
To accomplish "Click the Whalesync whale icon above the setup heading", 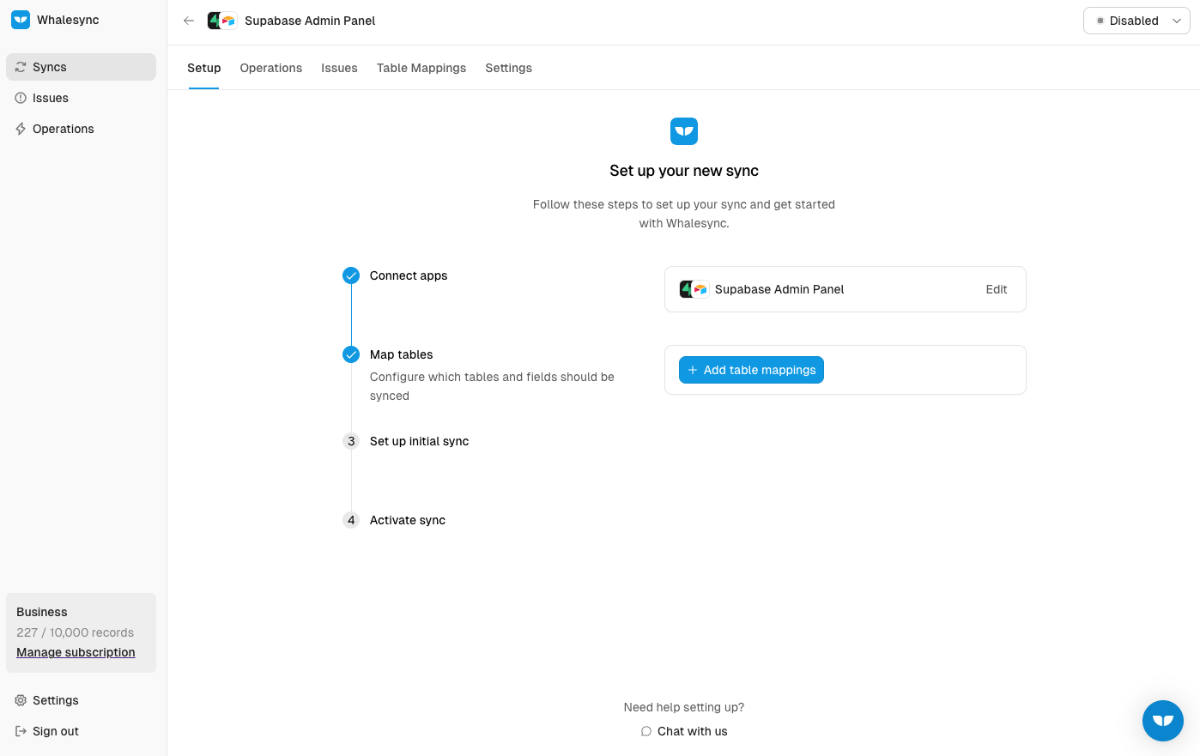I will click(x=683, y=130).
